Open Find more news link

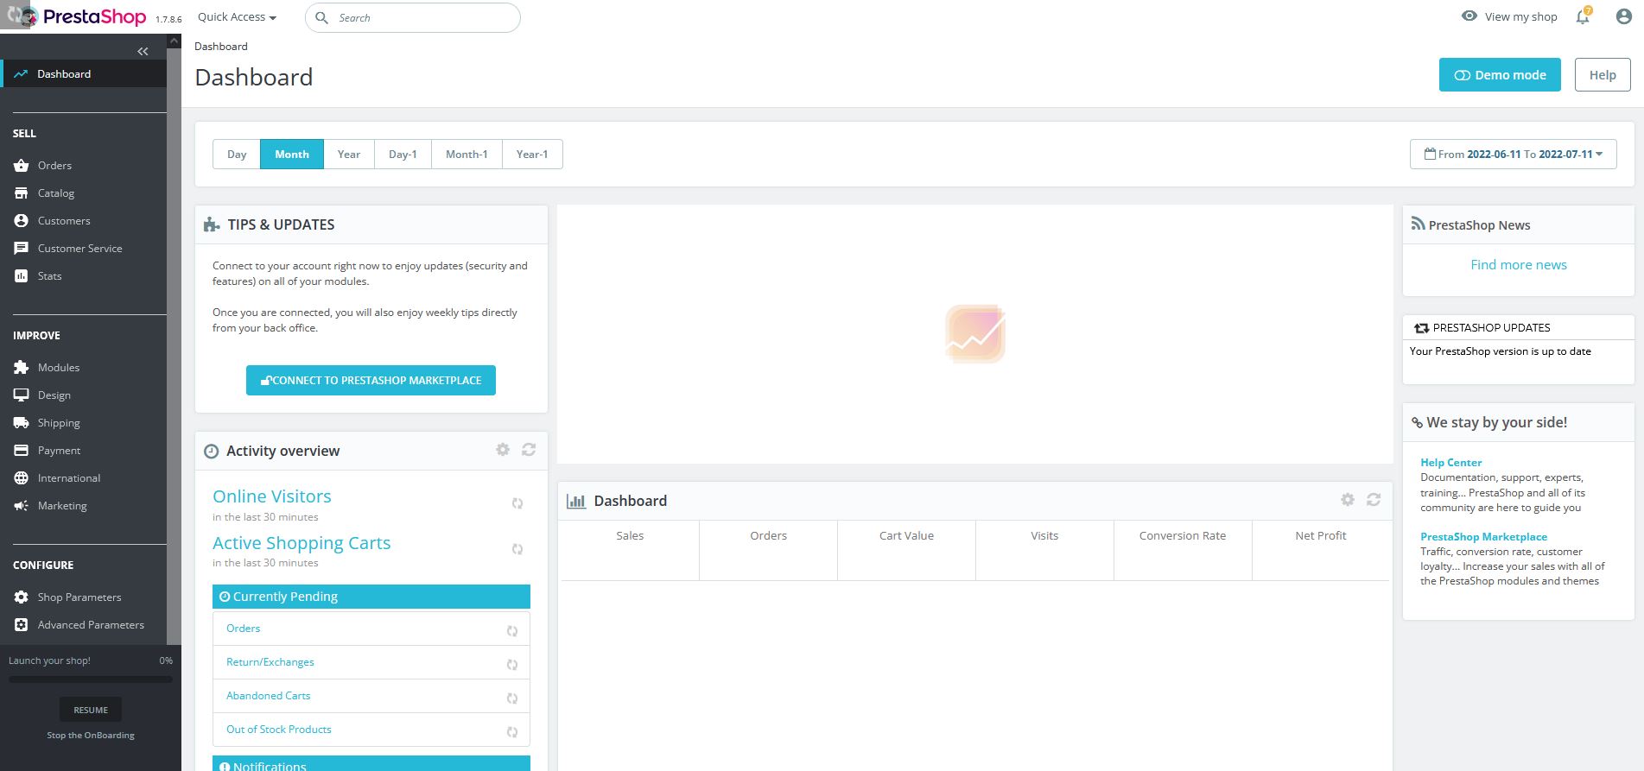pyautogui.click(x=1519, y=265)
